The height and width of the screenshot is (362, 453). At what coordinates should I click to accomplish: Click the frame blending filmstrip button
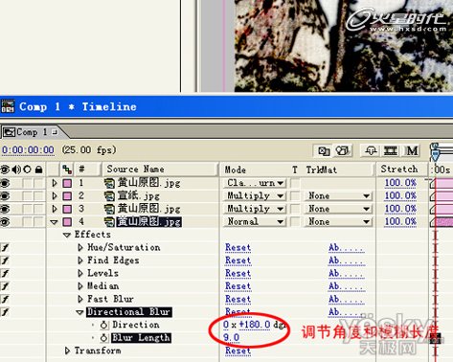(x=390, y=150)
